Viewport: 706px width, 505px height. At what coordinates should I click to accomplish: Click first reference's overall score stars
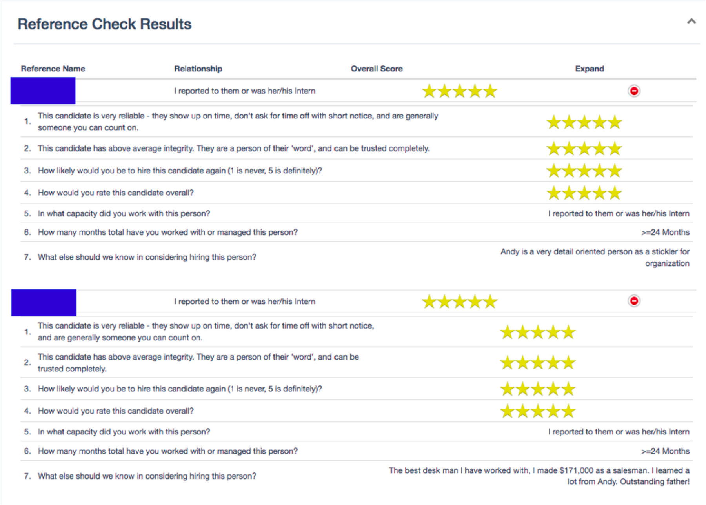(x=460, y=91)
